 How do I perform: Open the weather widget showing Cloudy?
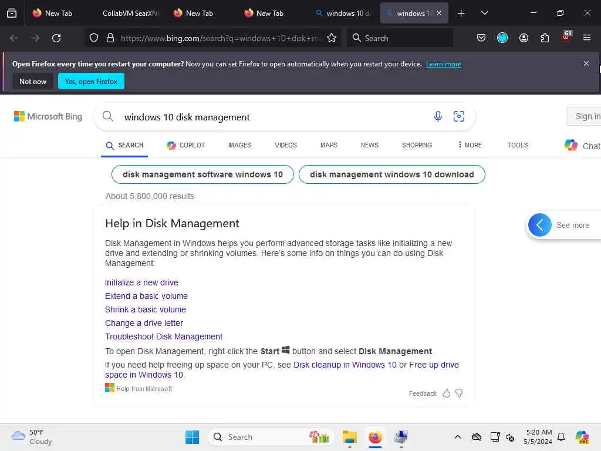point(32,437)
